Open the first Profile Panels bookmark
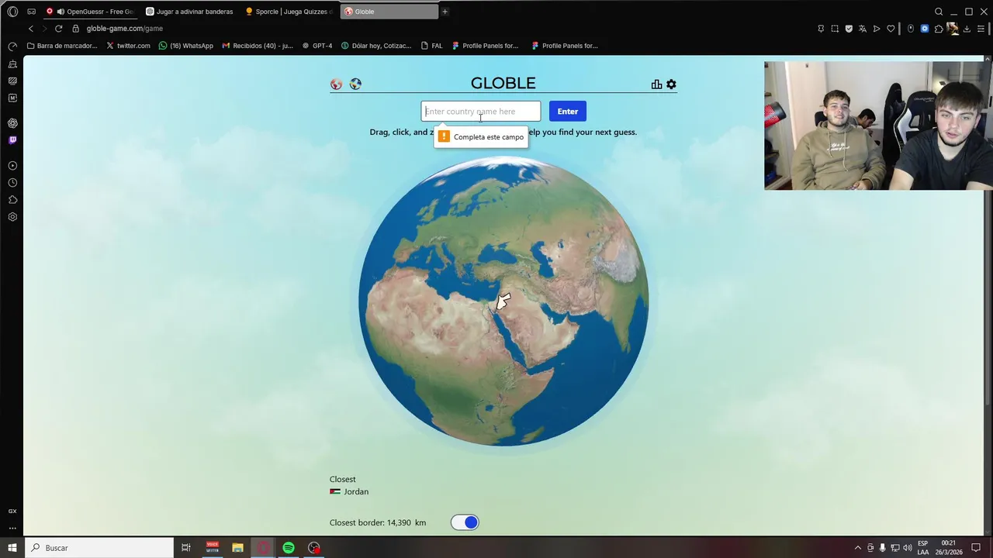Screen dimensions: 993x558 point(485,46)
